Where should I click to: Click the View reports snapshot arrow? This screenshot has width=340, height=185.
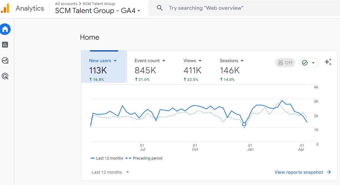[x=329, y=172]
